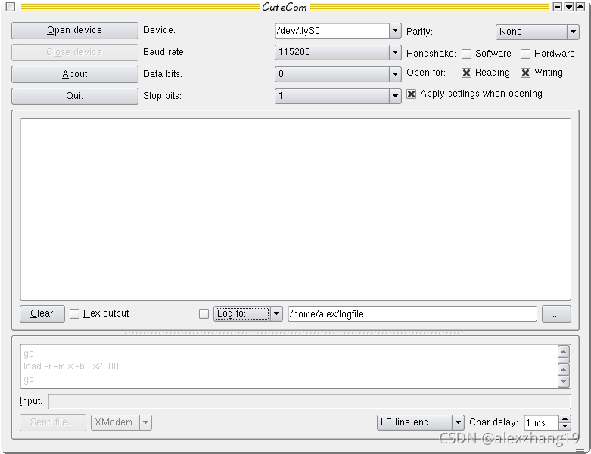Select 'load -r -m x -b 0x20000' history entry

(73, 366)
